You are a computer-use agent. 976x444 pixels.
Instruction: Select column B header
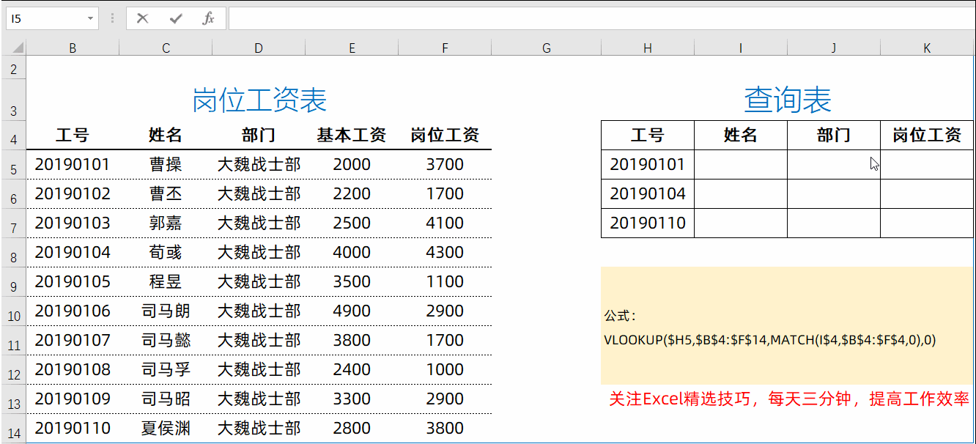73,48
